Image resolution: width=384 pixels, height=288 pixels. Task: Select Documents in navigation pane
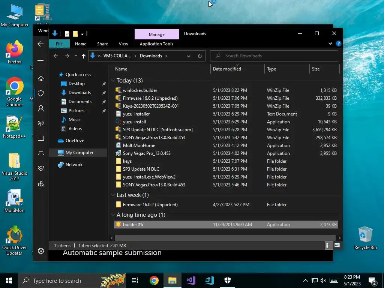(x=80, y=102)
